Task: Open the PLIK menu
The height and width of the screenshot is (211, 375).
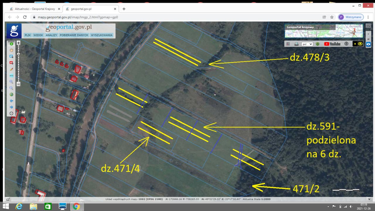Action: 28,35
